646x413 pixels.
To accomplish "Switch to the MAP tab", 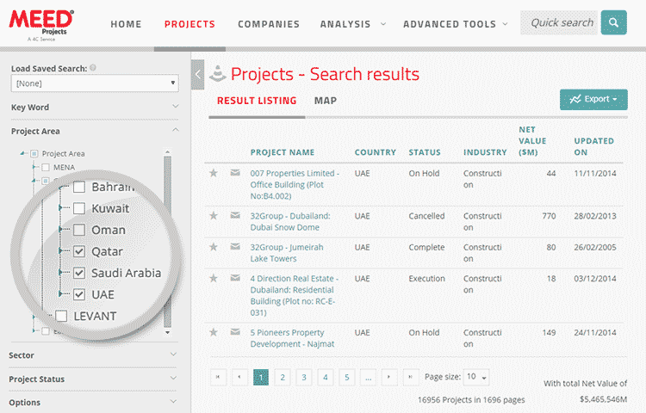I will 325,101.
